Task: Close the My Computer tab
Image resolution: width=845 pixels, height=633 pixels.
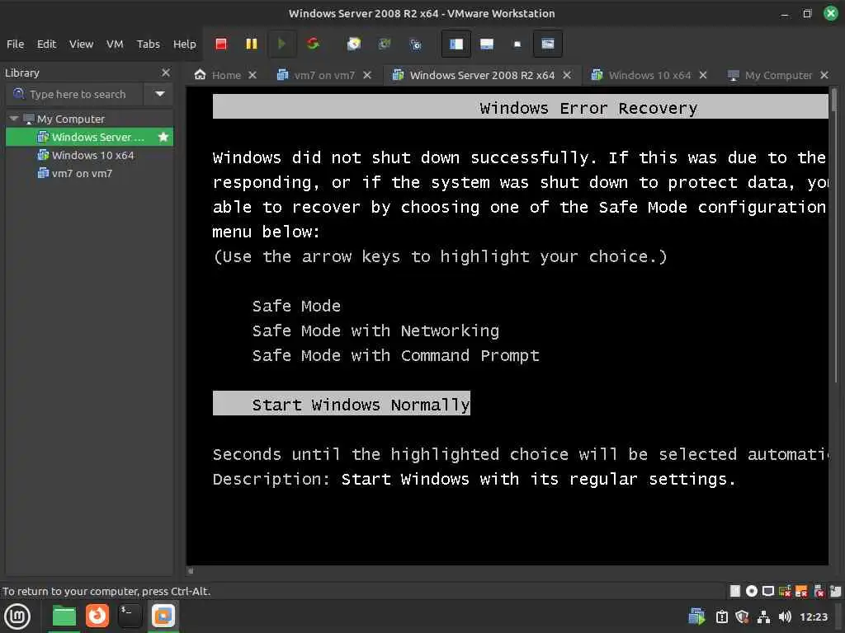Action: 824,75
